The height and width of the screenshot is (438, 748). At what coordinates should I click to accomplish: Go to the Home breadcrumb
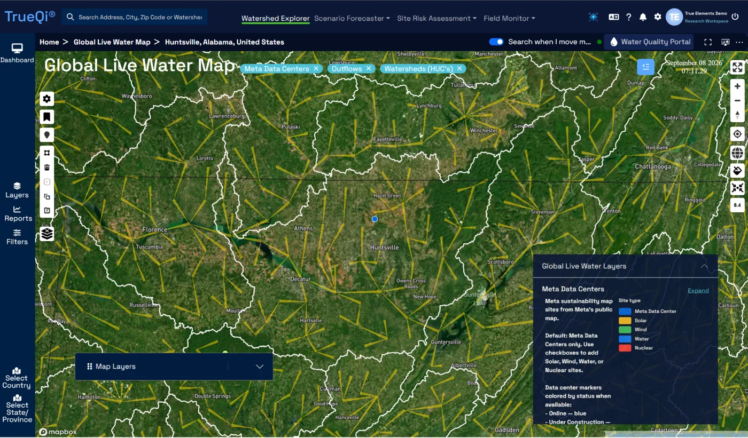[49, 42]
